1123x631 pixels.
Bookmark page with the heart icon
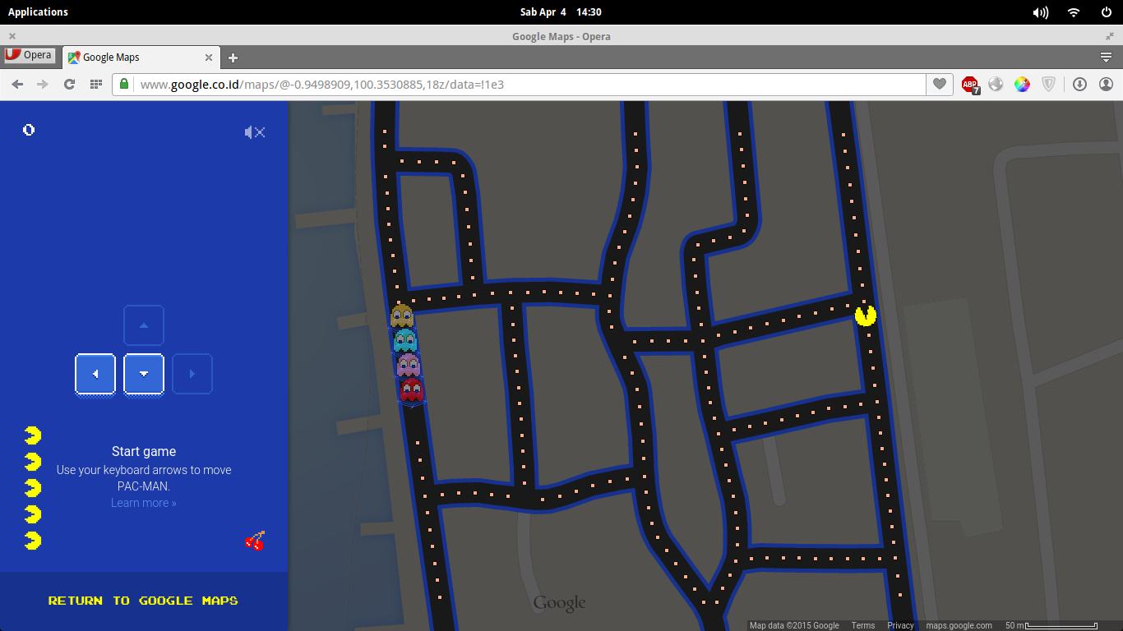[x=939, y=84]
